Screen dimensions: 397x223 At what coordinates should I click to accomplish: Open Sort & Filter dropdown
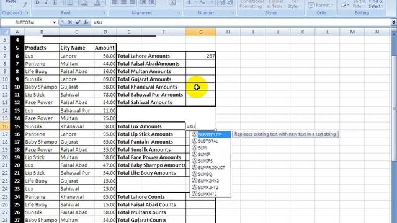tap(359, 4)
